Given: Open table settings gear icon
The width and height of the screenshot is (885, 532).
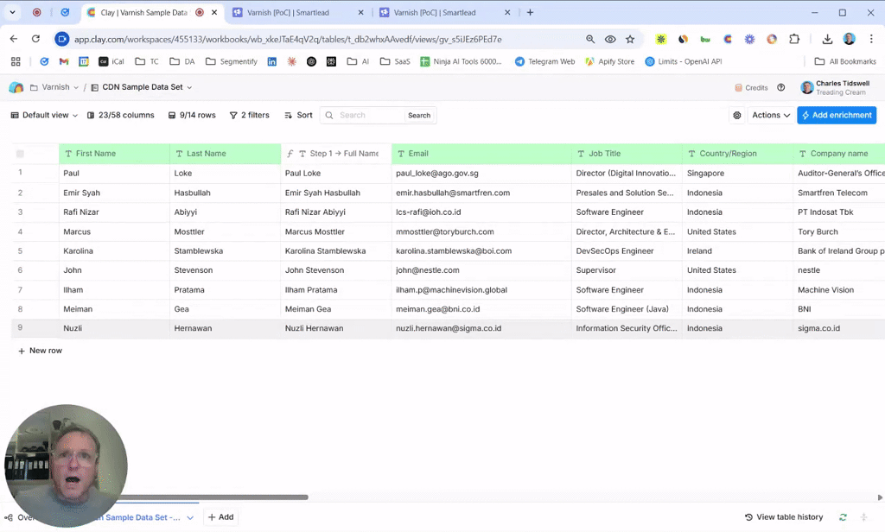Looking at the screenshot, I should pyautogui.click(x=737, y=115).
